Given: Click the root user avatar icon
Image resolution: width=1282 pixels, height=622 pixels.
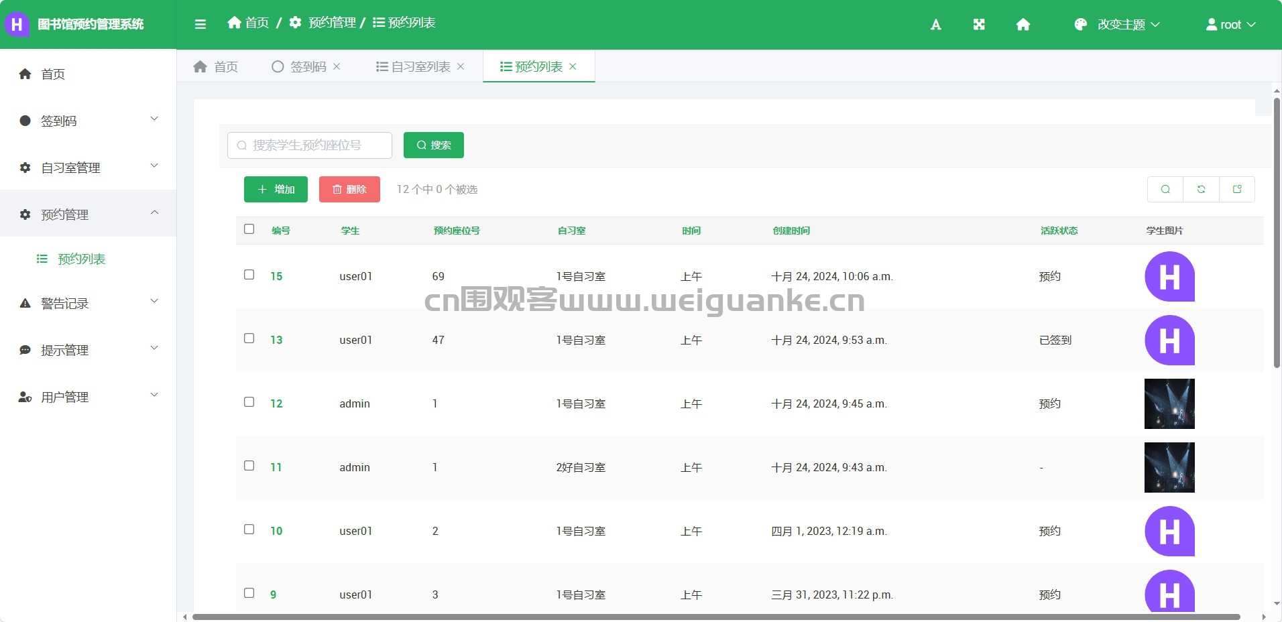Looking at the screenshot, I should coord(1212,25).
